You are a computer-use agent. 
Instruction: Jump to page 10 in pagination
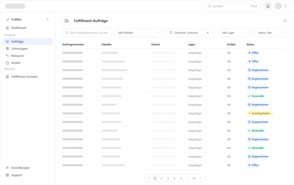[194, 178]
